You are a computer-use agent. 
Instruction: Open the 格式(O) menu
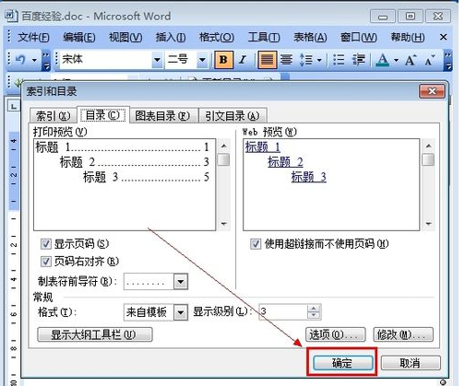click(217, 38)
